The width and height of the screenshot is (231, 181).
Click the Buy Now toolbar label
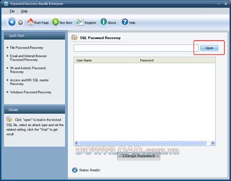click(66, 23)
